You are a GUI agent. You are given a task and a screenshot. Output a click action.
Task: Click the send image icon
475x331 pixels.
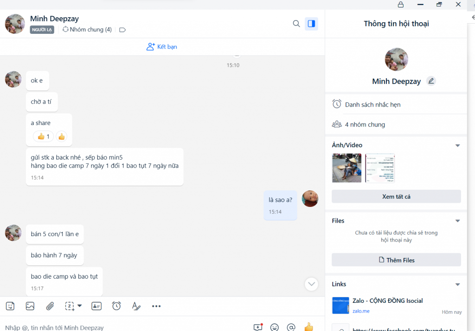click(x=30, y=306)
